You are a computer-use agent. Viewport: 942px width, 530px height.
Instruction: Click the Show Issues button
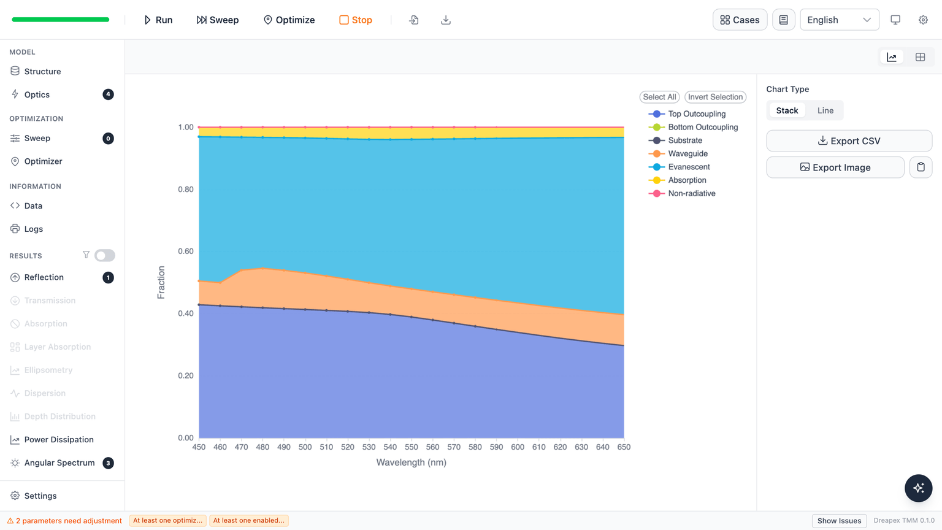(839, 521)
